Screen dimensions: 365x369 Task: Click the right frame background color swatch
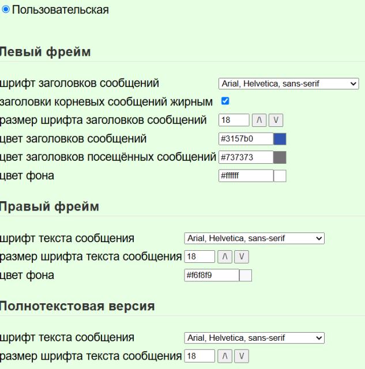pyautogui.click(x=245, y=276)
